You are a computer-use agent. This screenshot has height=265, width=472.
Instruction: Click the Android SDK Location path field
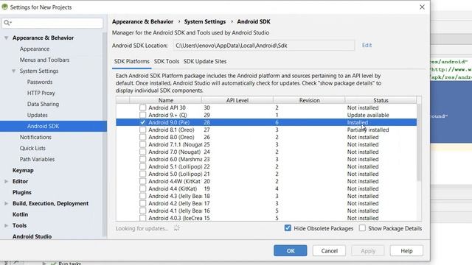click(x=264, y=46)
